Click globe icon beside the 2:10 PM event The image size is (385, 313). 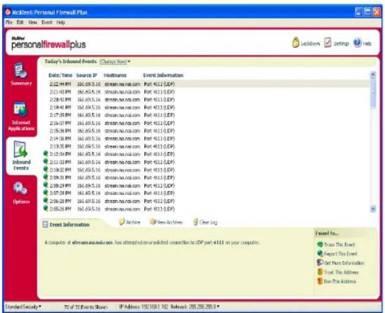(x=46, y=169)
